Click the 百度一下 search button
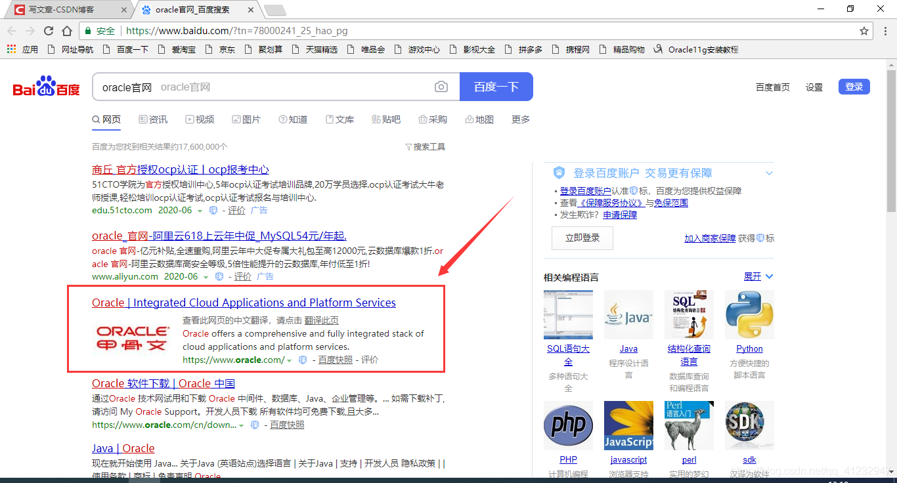Viewport: 897px width, 483px height. click(x=496, y=87)
